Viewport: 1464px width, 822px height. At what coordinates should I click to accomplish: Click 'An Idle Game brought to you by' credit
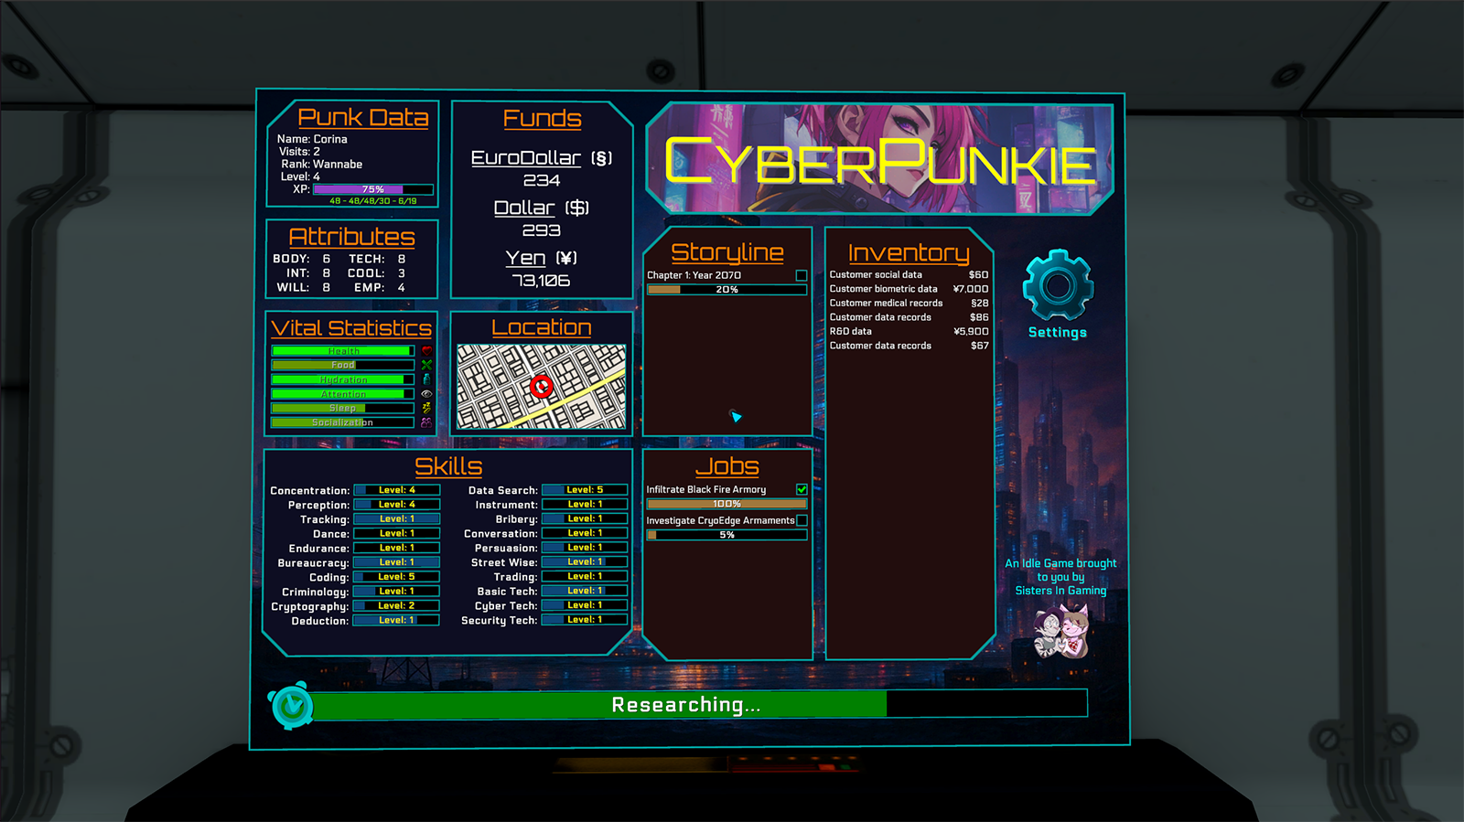tap(1060, 570)
